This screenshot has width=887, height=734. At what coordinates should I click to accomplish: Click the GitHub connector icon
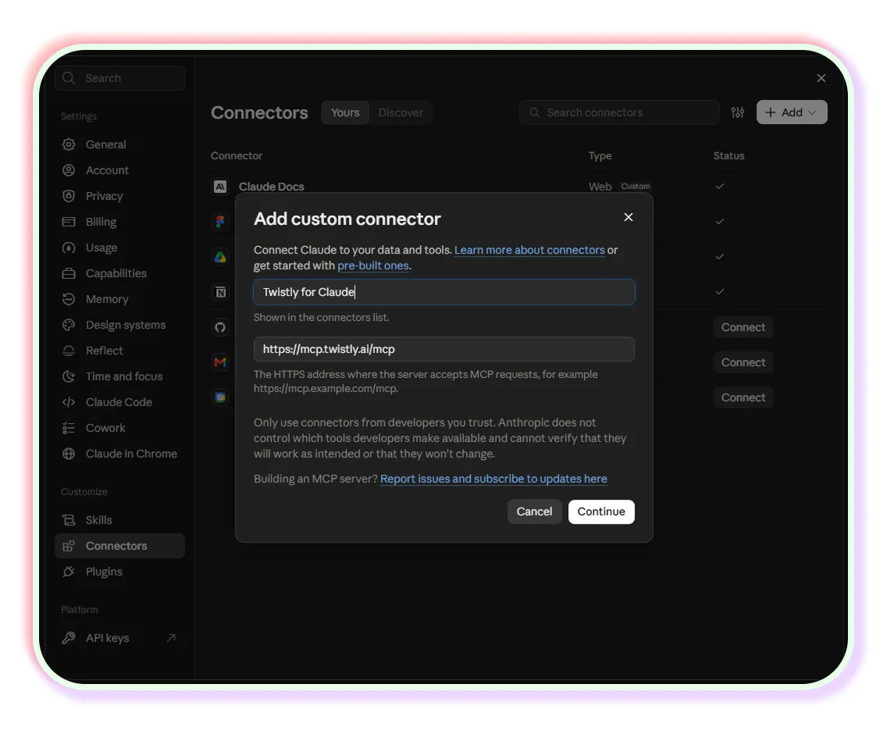pyautogui.click(x=220, y=327)
